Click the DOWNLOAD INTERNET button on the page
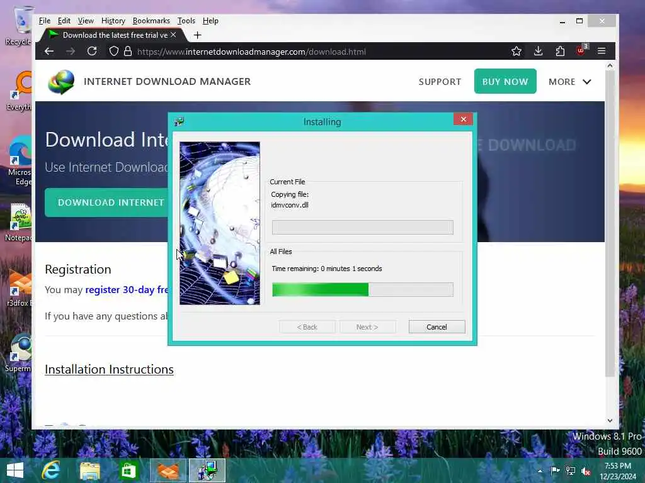The height and width of the screenshot is (483, 645). [107, 203]
